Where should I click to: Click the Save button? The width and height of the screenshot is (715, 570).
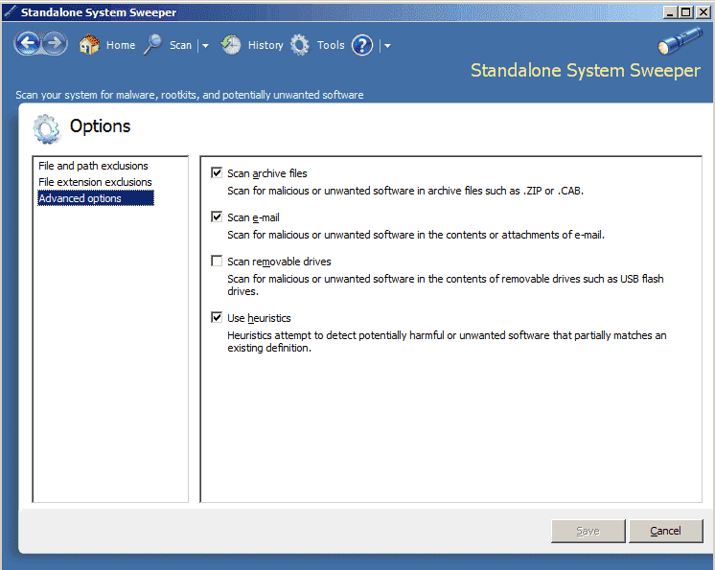588,531
